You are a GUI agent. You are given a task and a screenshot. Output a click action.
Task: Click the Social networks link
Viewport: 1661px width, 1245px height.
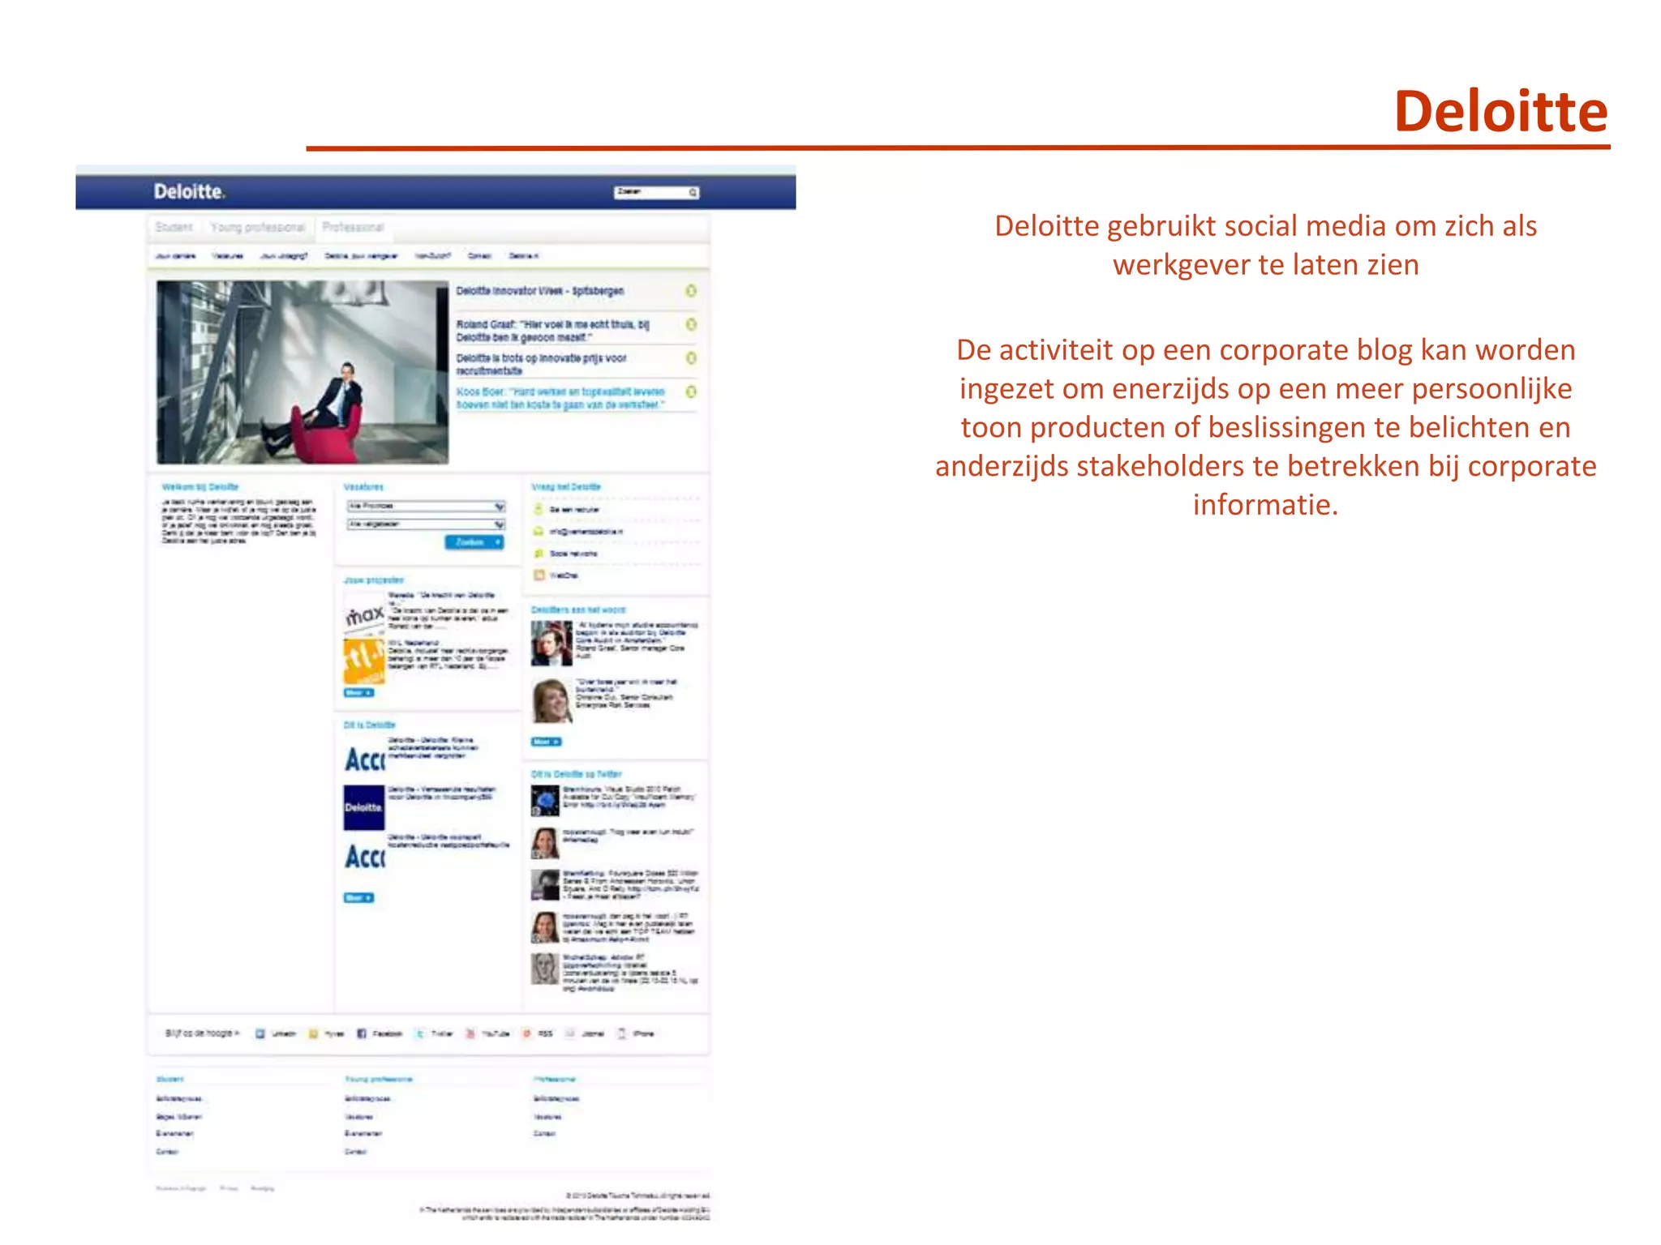[573, 554]
